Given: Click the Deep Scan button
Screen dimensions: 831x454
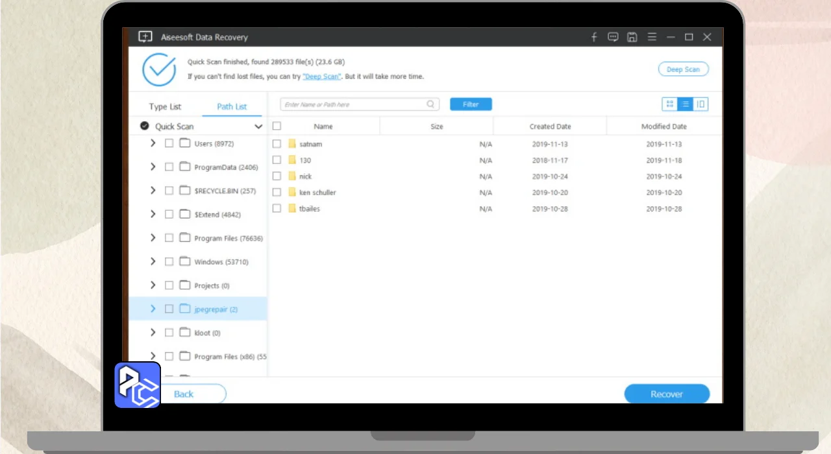Looking at the screenshot, I should [684, 69].
